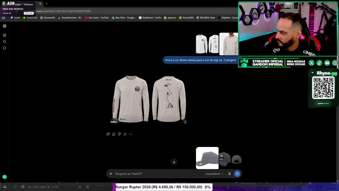Open the StreamElements bookmark
Screen dimensions: 339x191
point(70,18)
